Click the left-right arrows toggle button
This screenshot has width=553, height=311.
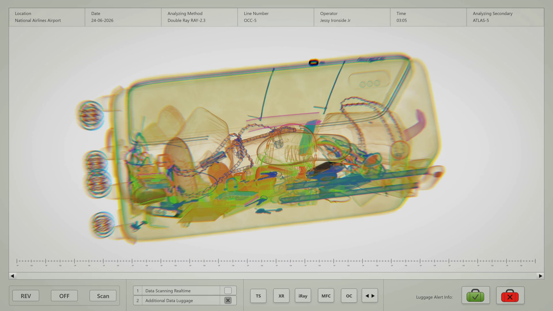pyautogui.click(x=370, y=296)
